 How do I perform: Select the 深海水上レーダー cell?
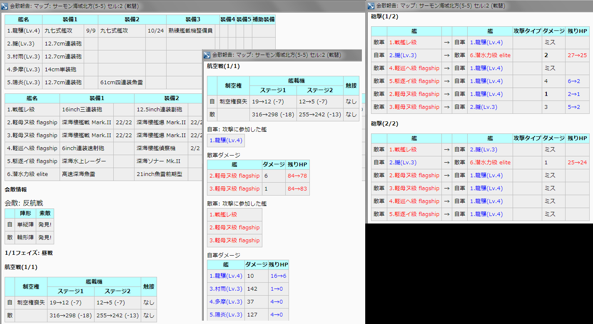click(84, 161)
